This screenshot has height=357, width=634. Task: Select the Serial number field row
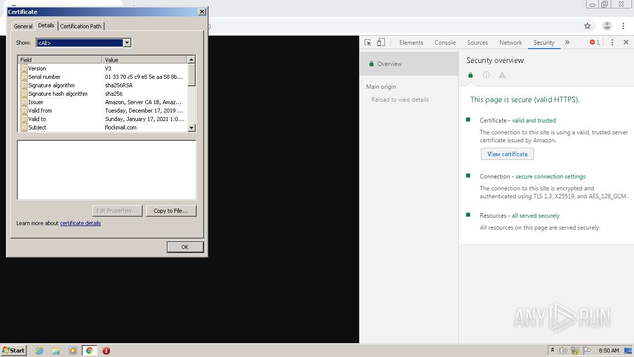pos(103,77)
